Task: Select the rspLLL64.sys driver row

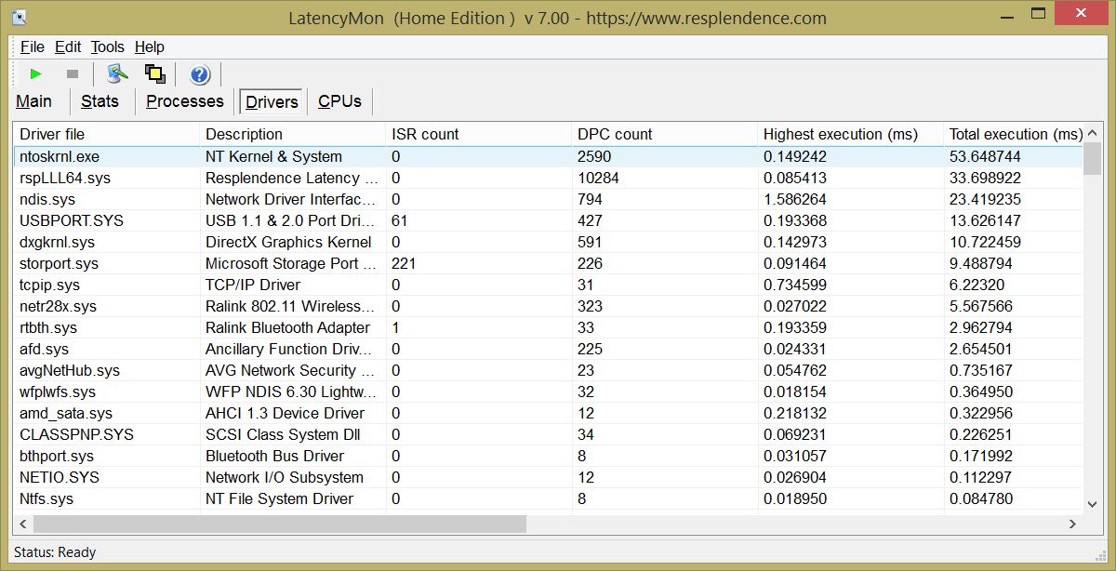Action: [549, 178]
